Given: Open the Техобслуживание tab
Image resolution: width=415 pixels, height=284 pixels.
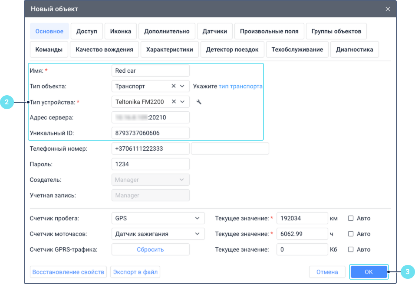Looking at the screenshot, I should tap(297, 49).
